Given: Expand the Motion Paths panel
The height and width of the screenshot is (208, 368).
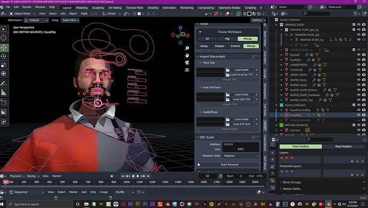Looking at the screenshot, I should coord(292,189).
